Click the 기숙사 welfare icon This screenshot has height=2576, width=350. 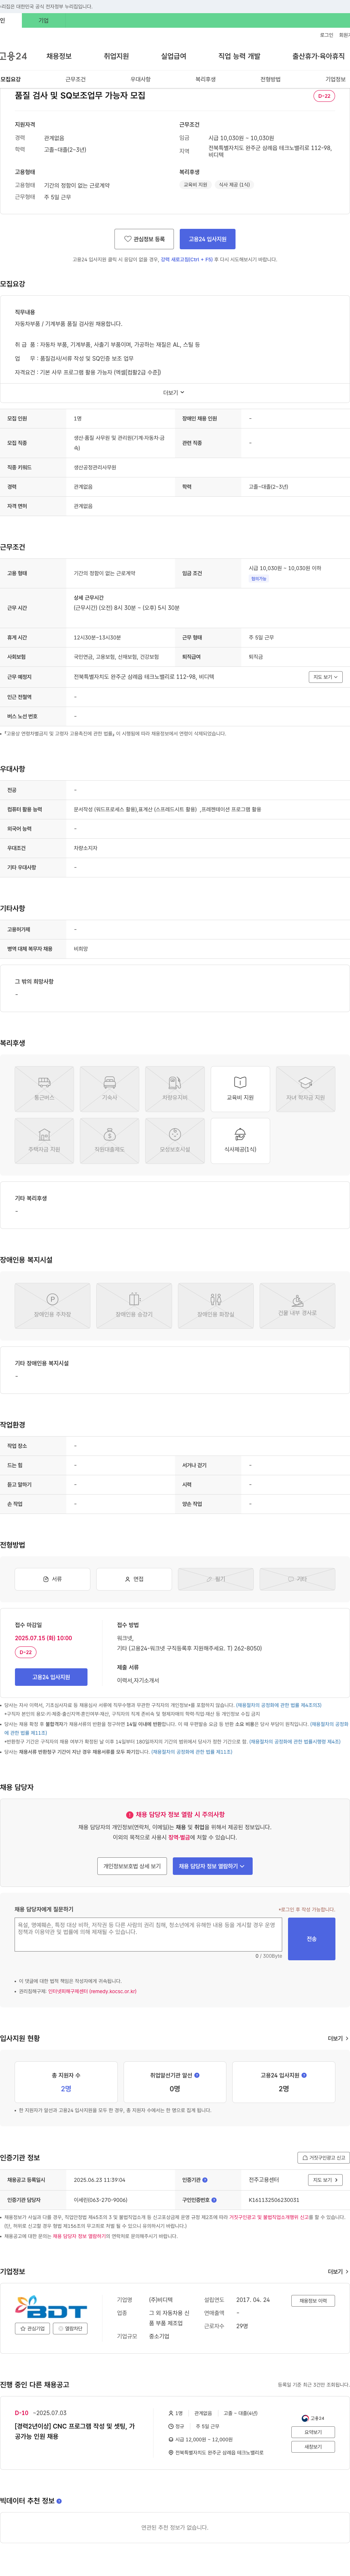pyautogui.click(x=110, y=1089)
